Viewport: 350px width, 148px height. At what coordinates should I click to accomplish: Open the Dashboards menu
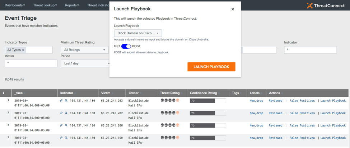15,5
